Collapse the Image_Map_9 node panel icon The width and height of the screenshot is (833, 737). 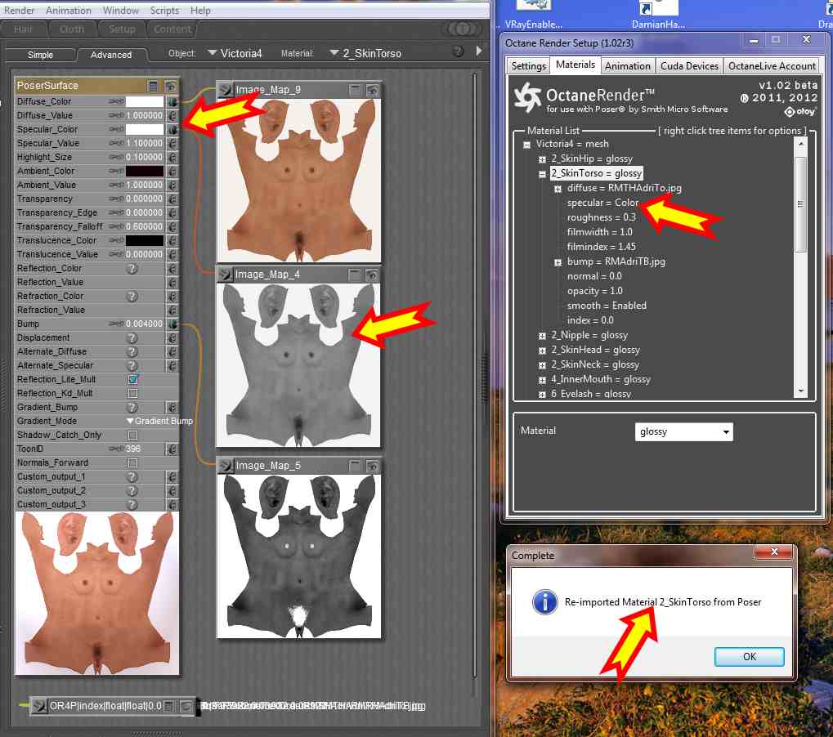355,90
